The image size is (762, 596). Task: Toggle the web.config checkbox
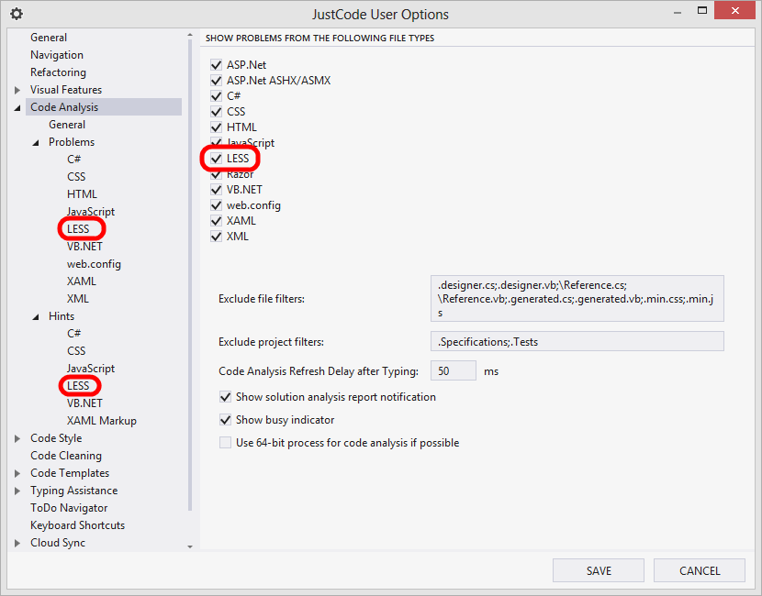pyautogui.click(x=217, y=205)
